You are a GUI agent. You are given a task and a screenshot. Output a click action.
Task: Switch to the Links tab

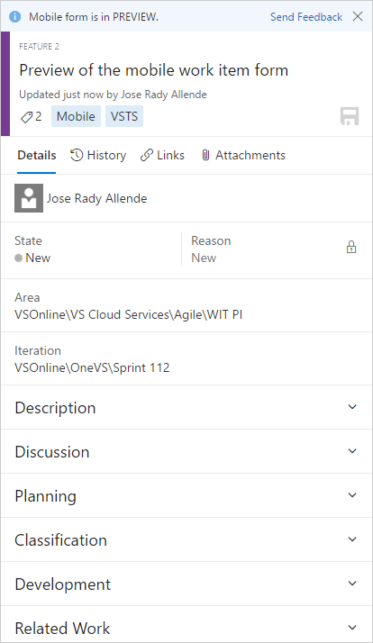[162, 156]
